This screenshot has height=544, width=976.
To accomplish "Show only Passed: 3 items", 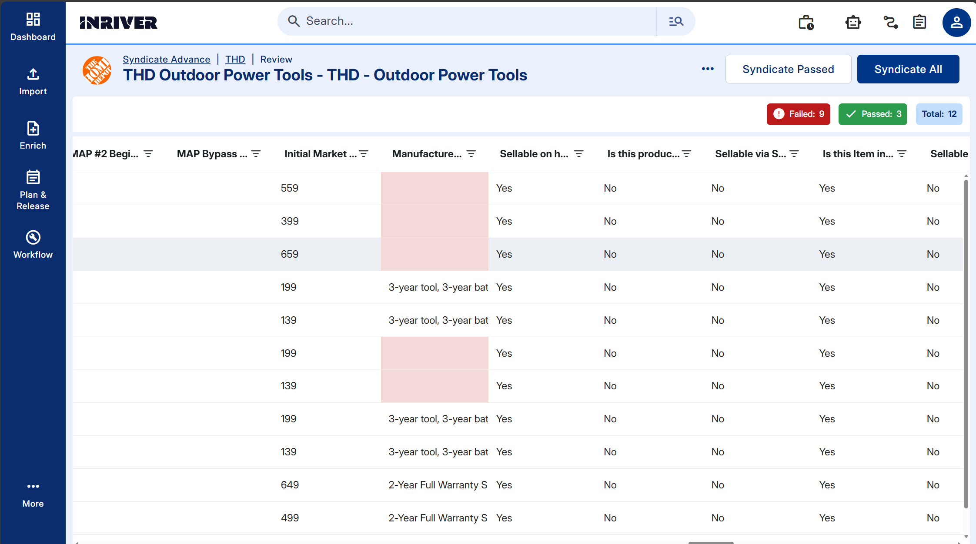I will [872, 114].
